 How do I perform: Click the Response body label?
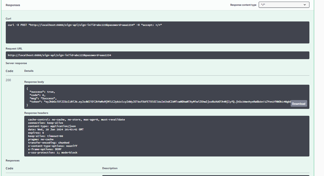click(x=34, y=82)
